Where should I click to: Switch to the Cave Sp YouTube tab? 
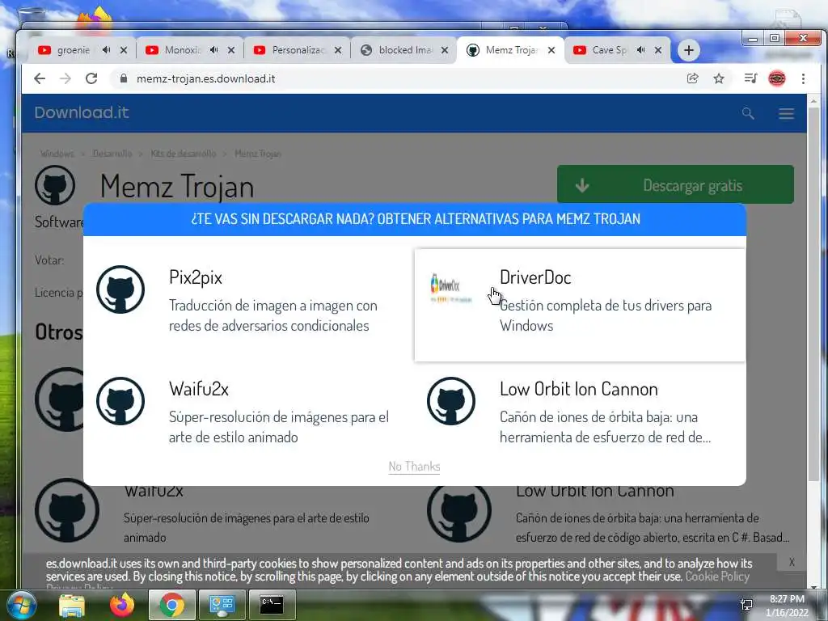pos(610,50)
